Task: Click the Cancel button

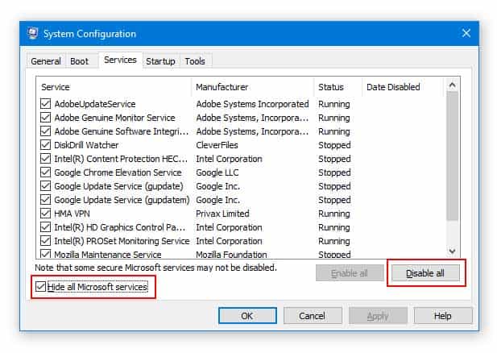Action: click(313, 316)
